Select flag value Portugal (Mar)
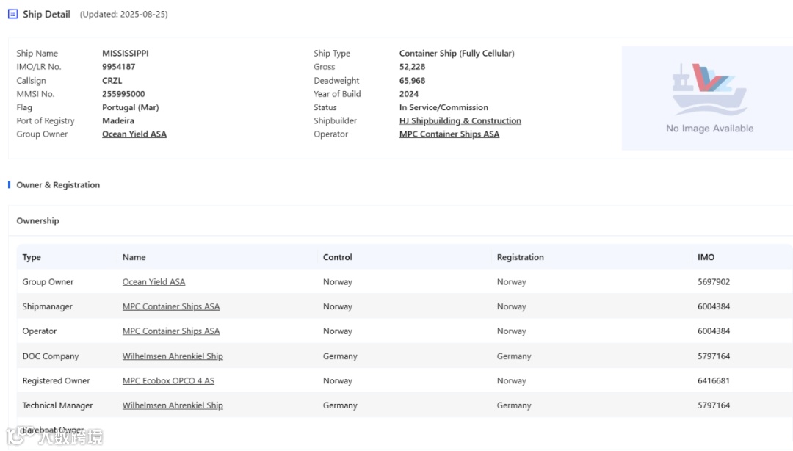This screenshot has height=451, width=793. pos(131,107)
